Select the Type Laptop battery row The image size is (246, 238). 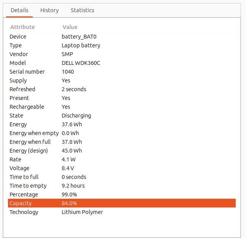click(122, 45)
